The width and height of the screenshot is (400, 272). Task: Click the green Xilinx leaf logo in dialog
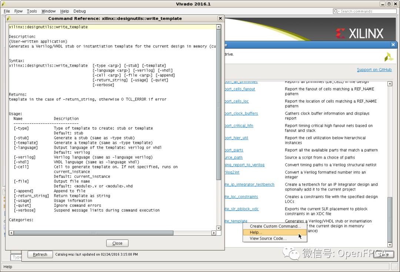[388, 57]
